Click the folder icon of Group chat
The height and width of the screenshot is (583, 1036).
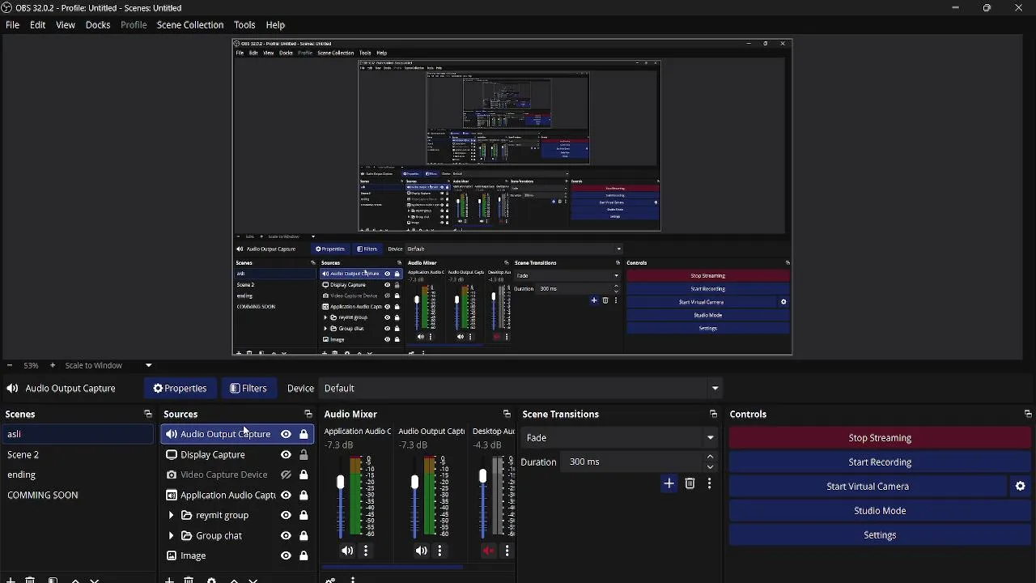(187, 535)
